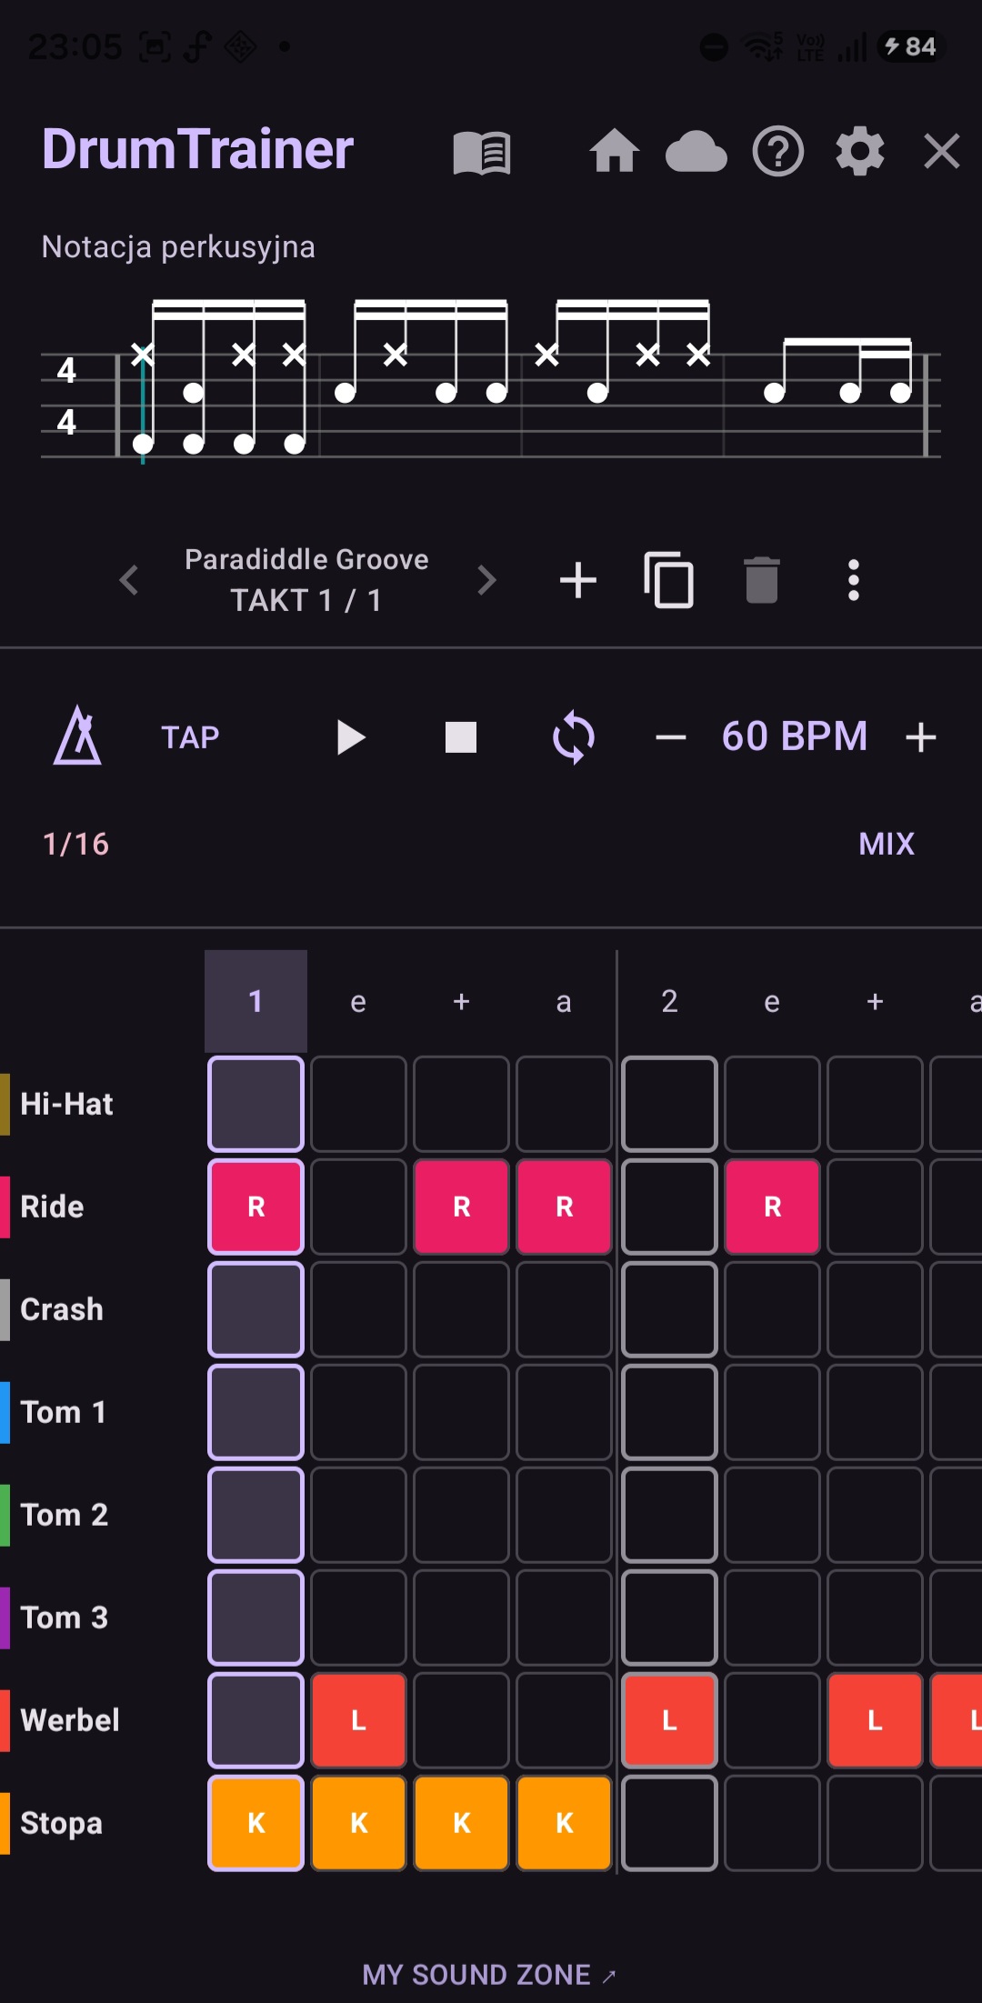Tap the drum notation staff
Viewport: 982px width, 2003px height.
(491, 380)
